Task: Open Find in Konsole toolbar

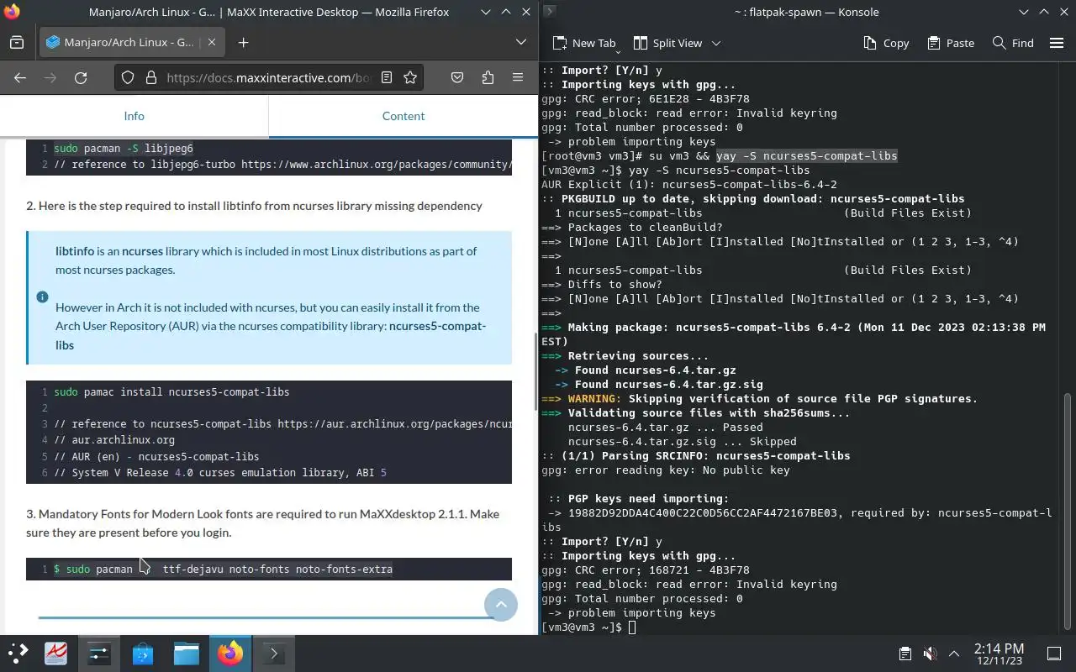Action: [1013, 43]
